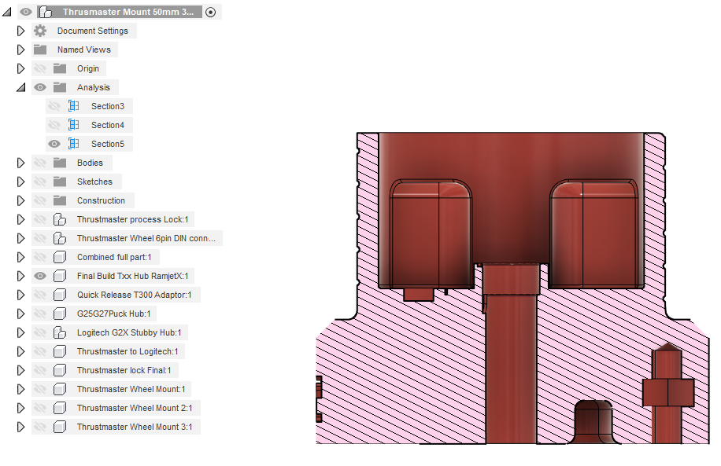721x466 pixels.
Task: Select the Document Settings label
Action: pos(92,31)
